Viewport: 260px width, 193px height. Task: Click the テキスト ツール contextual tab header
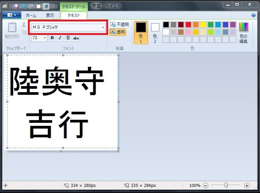(x=74, y=7)
